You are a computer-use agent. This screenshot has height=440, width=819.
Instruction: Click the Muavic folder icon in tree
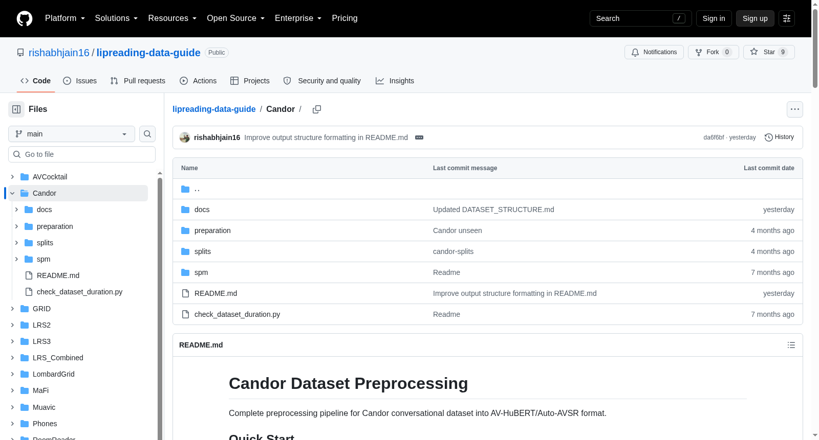coord(25,407)
